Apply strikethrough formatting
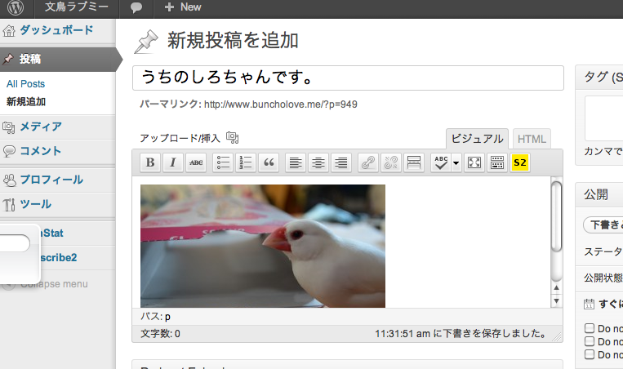623x369 pixels. tap(196, 162)
